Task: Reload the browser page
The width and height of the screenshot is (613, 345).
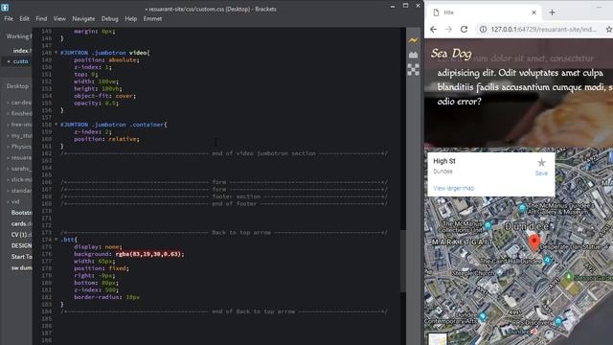Action: [x=464, y=30]
